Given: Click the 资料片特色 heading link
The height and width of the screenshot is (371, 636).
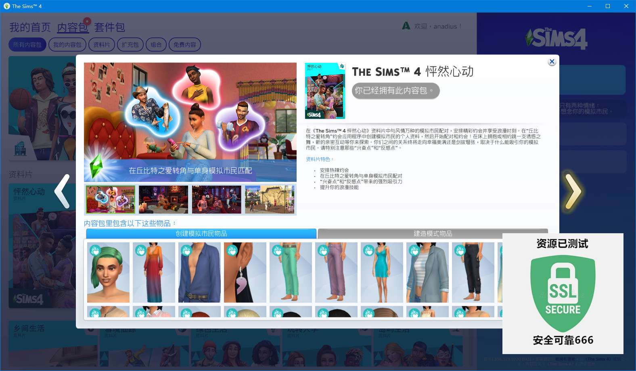Looking at the screenshot, I should (320, 159).
